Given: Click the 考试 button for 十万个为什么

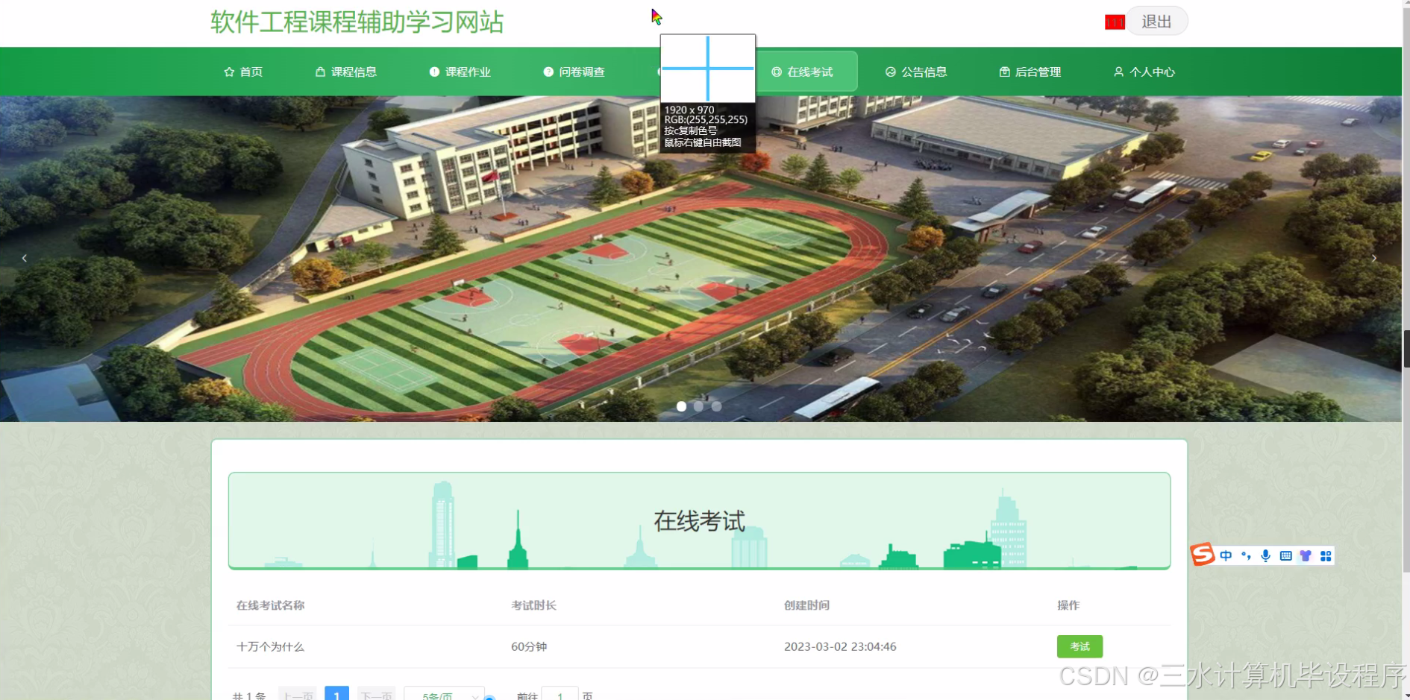Looking at the screenshot, I should tap(1080, 646).
